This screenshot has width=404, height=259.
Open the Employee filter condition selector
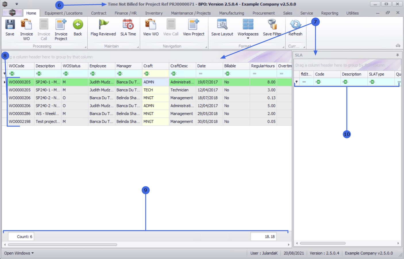(93, 74)
